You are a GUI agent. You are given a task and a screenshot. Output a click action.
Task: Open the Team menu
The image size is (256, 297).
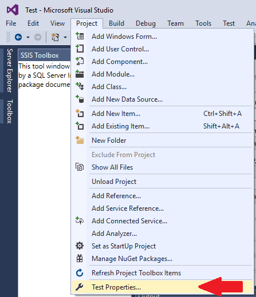(175, 23)
